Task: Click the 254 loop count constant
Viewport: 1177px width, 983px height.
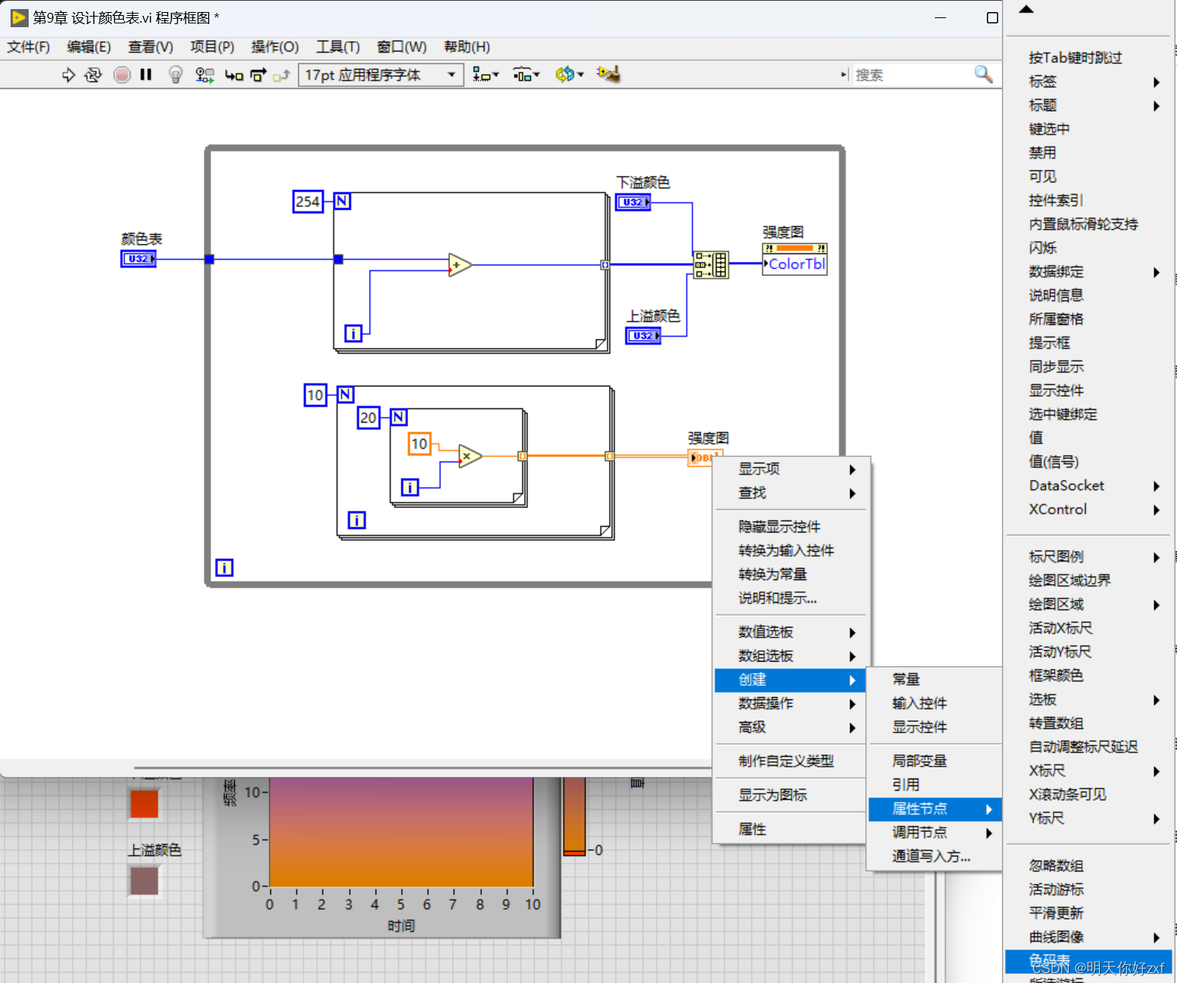Action: click(x=308, y=201)
